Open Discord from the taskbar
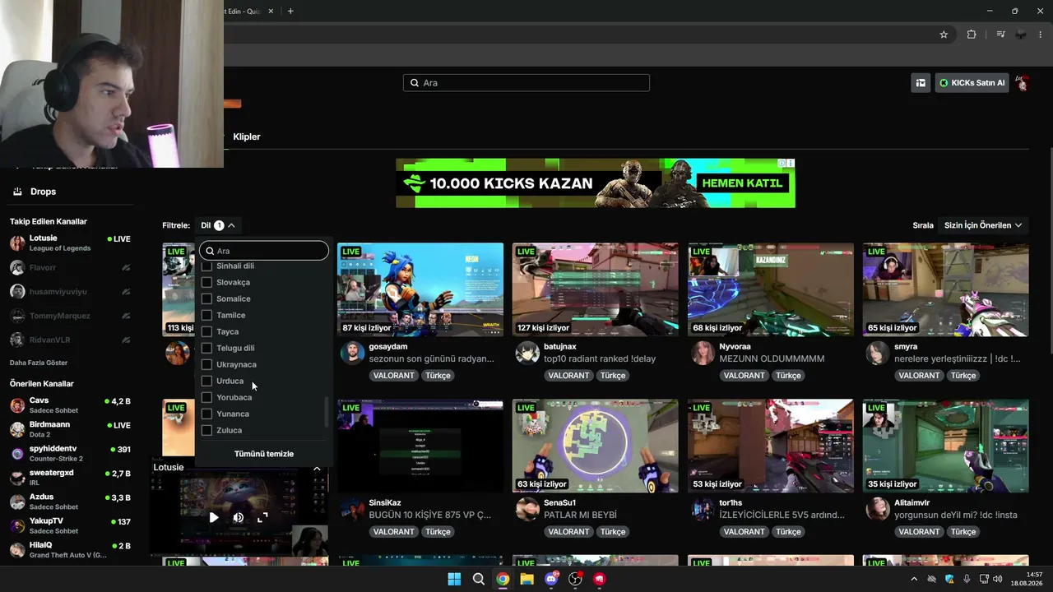The height and width of the screenshot is (592, 1053). pos(551,579)
